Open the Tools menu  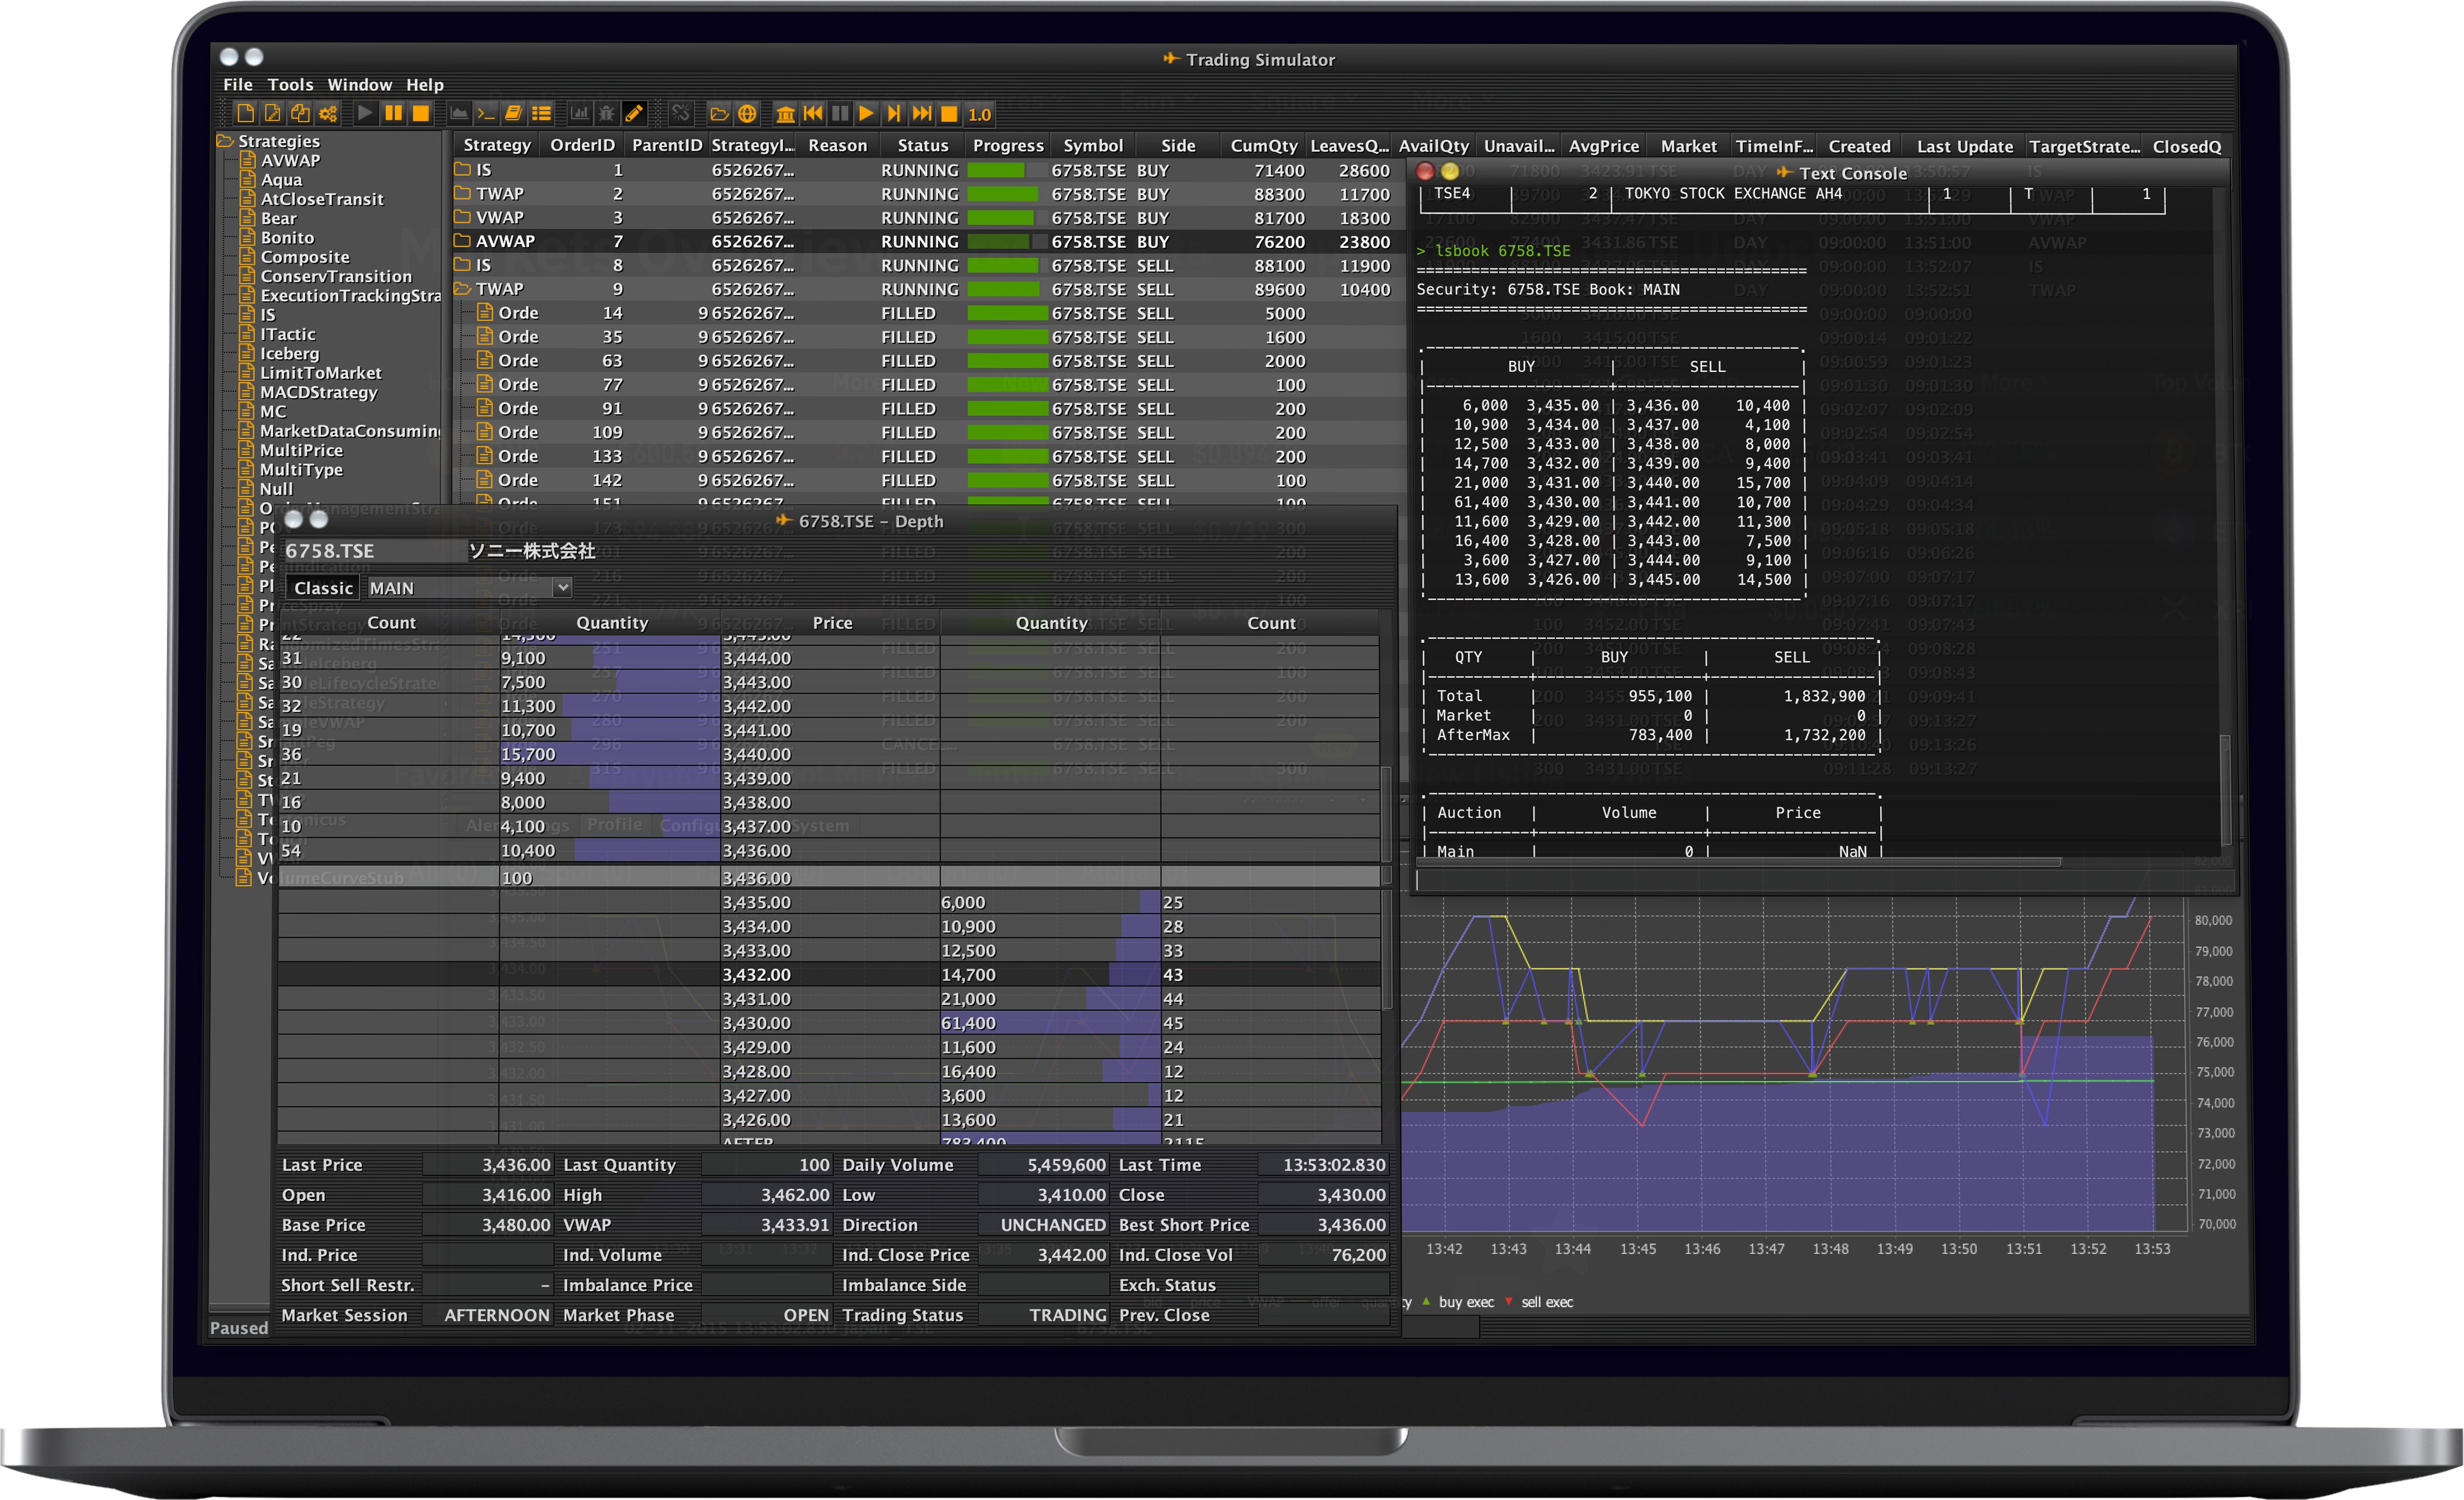290,85
